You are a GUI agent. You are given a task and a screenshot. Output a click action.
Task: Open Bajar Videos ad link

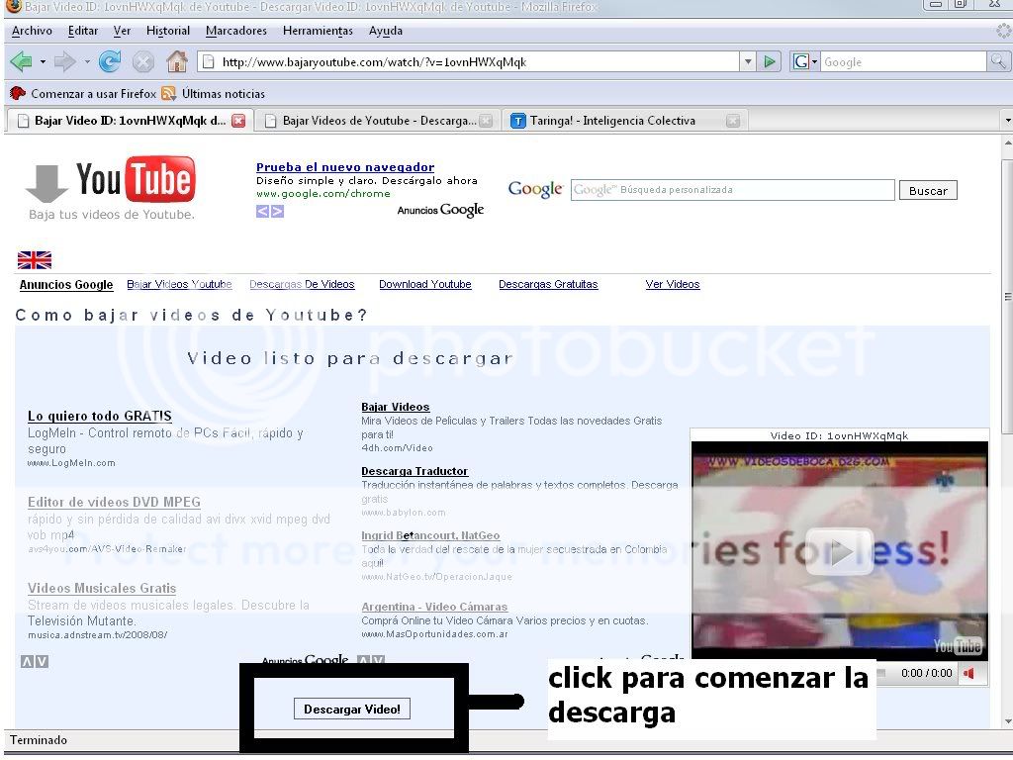tap(396, 407)
